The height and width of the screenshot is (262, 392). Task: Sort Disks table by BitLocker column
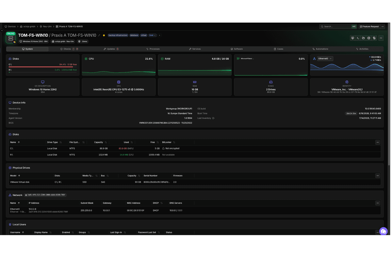[x=169, y=142]
